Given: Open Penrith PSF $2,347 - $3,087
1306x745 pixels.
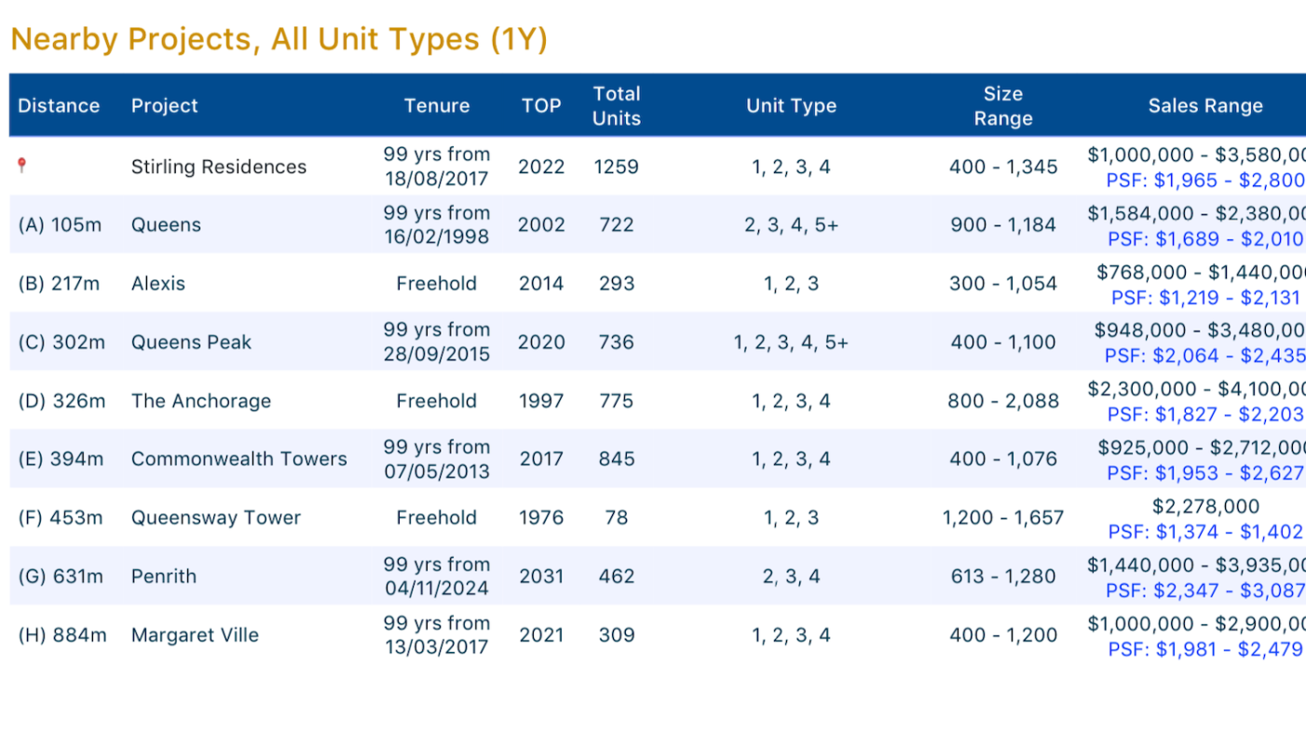Looking at the screenshot, I should point(1205,590).
